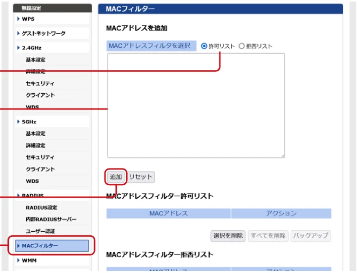The width and height of the screenshot is (358, 273).
Task: Open the ユーザー認証 menu item
Action: [x=40, y=231]
